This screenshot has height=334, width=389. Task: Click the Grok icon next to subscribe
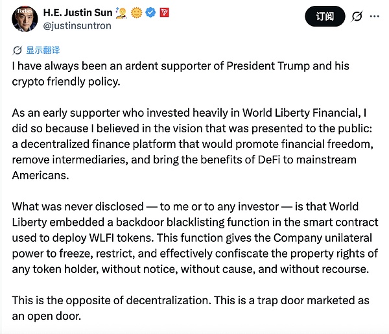(356, 18)
